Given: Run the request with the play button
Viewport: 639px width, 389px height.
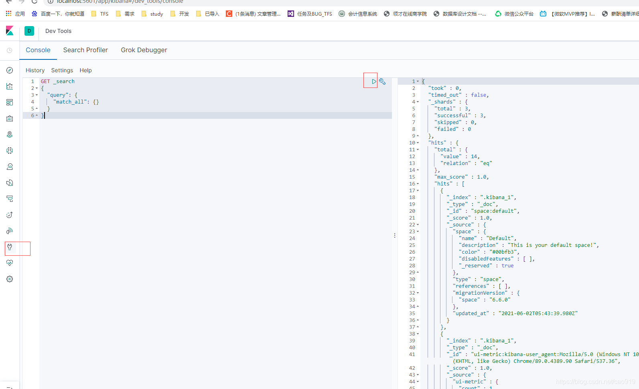Looking at the screenshot, I should [374, 81].
